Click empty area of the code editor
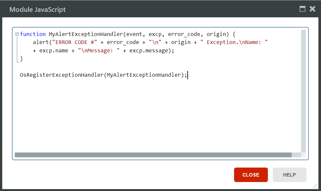Screen dimensions: 321x191 (155, 119)
